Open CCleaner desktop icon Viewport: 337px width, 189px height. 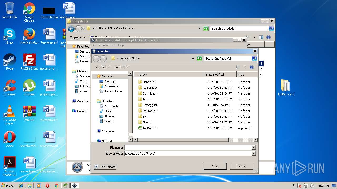click(x=9, y=88)
